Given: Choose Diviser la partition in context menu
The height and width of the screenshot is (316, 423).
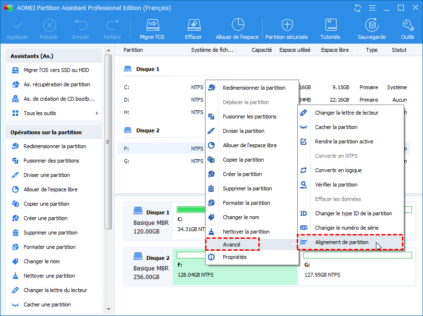Looking at the screenshot, I should [252, 131].
